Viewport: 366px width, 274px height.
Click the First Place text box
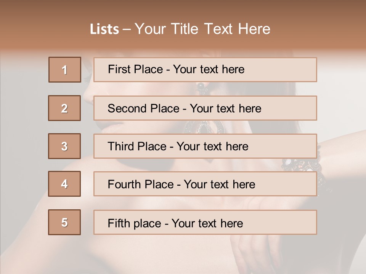tap(205, 70)
